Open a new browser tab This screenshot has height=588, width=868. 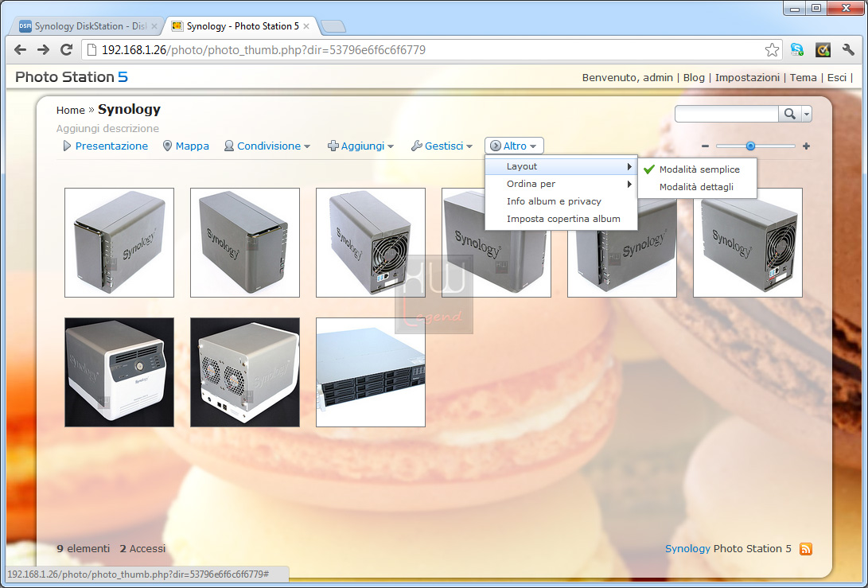tap(333, 26)
